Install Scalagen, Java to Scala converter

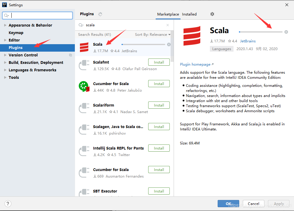[x=159, y=127]
